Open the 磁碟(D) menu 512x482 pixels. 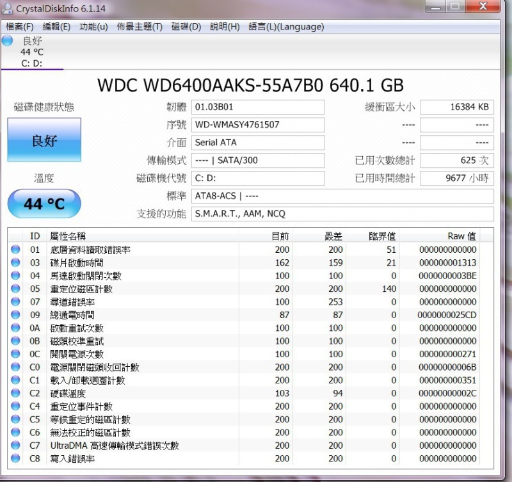[x=186, y=27]
